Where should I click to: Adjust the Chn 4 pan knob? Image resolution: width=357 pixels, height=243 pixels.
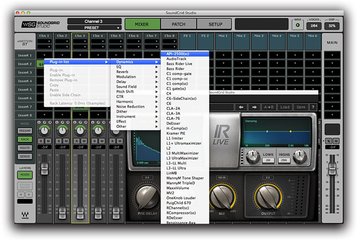point(98,131)
